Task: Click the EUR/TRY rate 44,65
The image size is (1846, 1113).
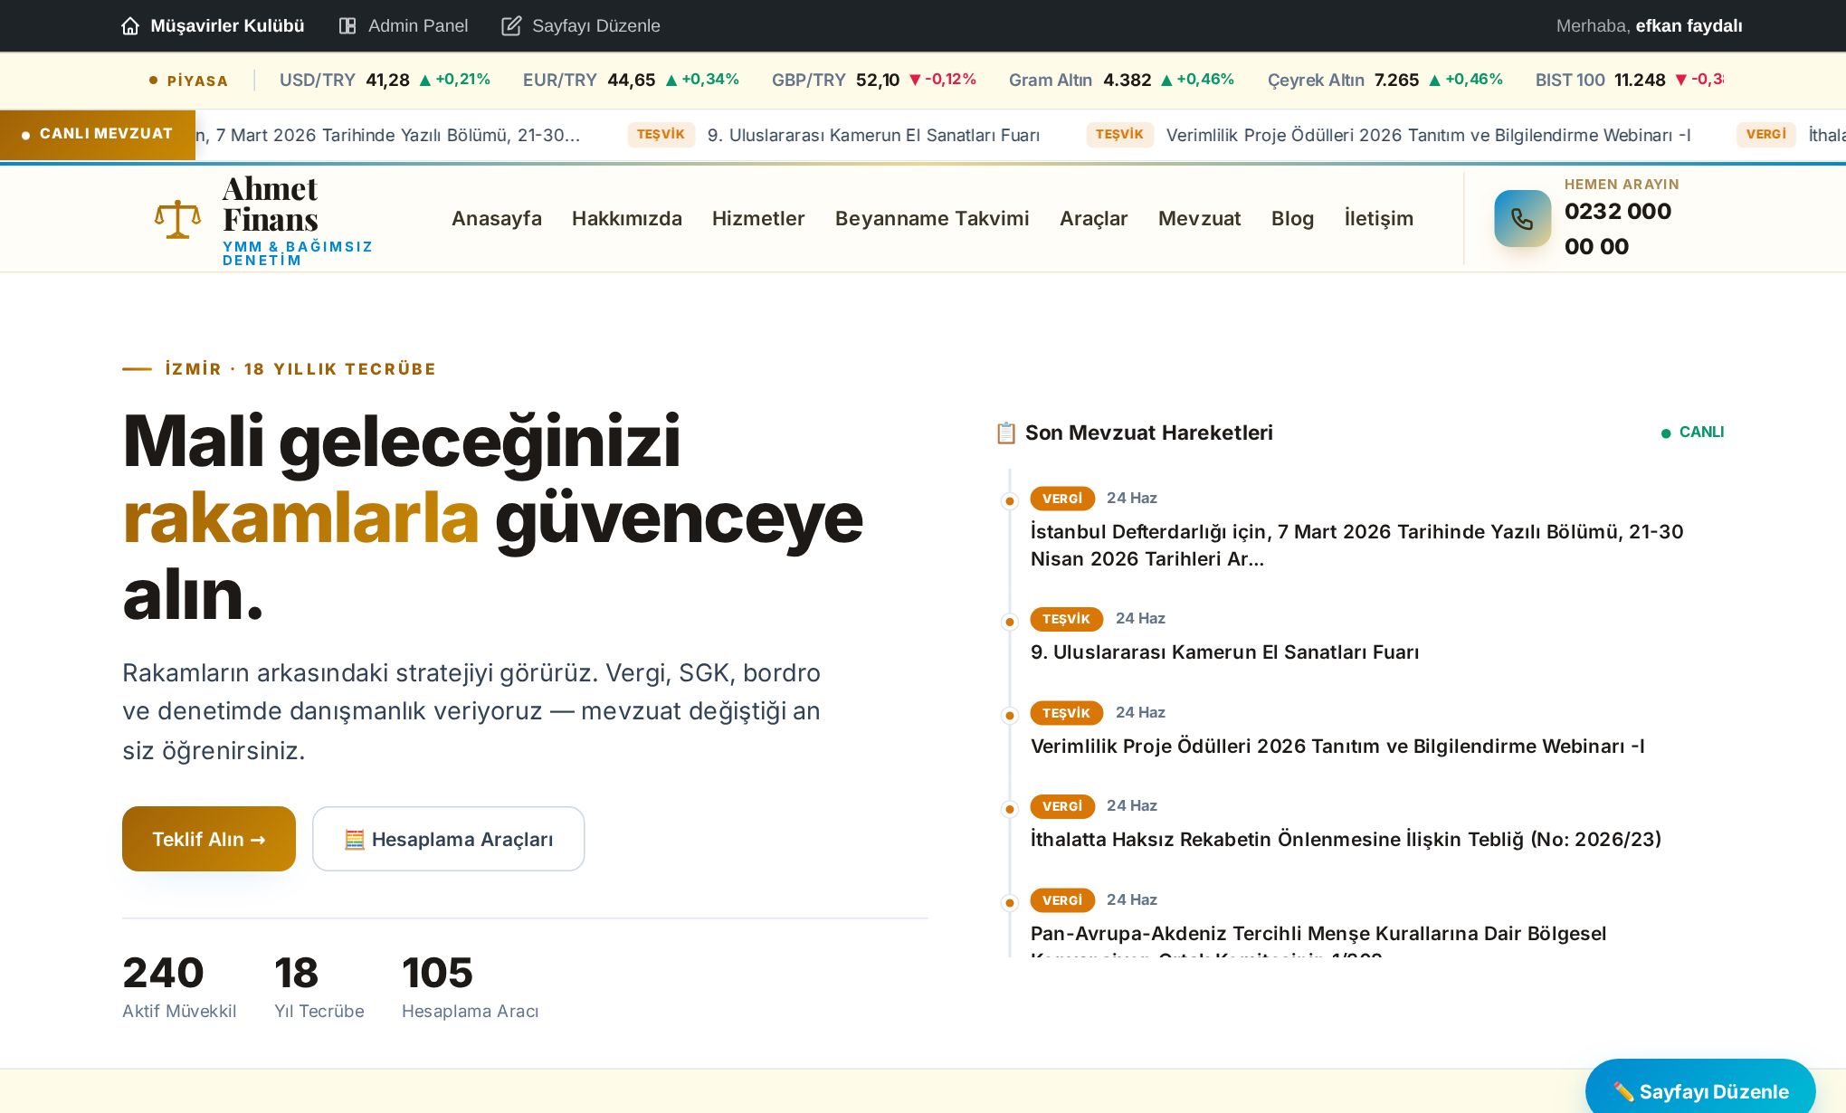Action: point(631,81)
